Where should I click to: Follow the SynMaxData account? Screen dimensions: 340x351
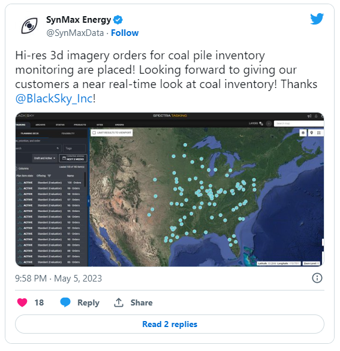(x=125, y=33)
